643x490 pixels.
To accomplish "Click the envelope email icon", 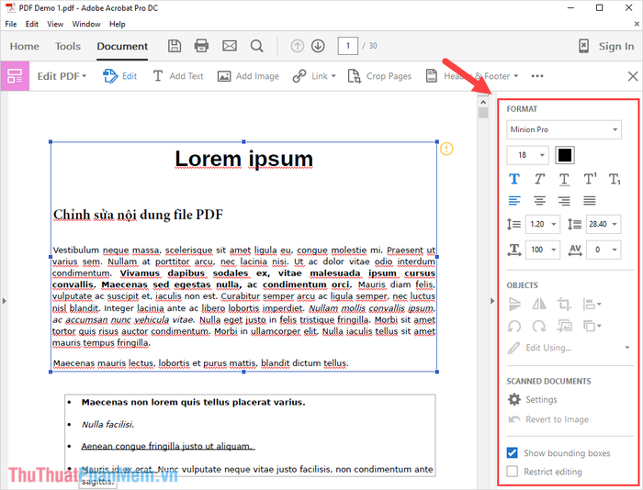I will [230, 46].
